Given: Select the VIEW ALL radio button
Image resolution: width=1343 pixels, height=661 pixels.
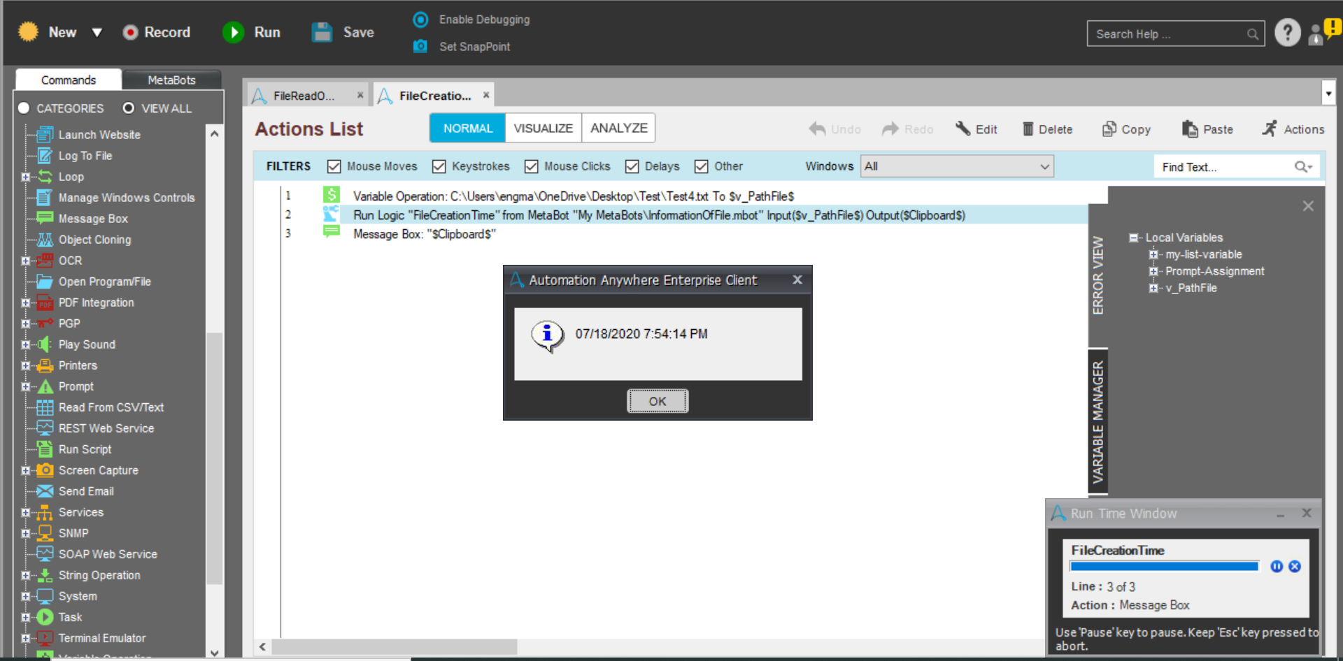Looking at the screenshot, I should point(128,108).
